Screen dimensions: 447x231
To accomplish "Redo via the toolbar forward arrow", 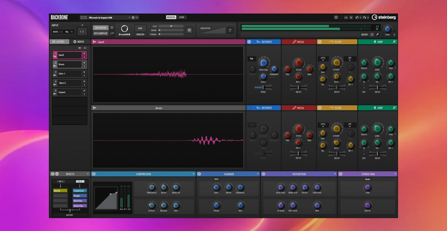I will 364,17.
